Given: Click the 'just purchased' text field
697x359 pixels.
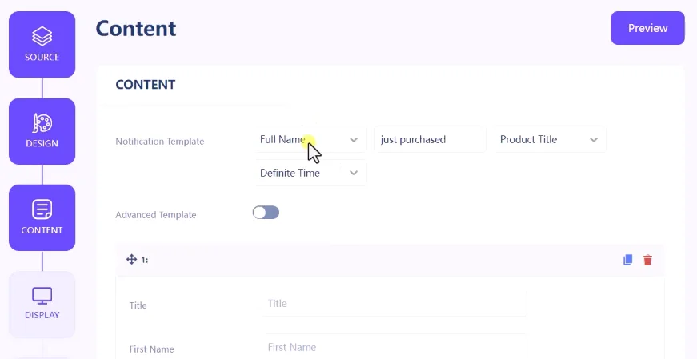Looking at the screenshot, I should pyautogui.click(x=430, y=139).
